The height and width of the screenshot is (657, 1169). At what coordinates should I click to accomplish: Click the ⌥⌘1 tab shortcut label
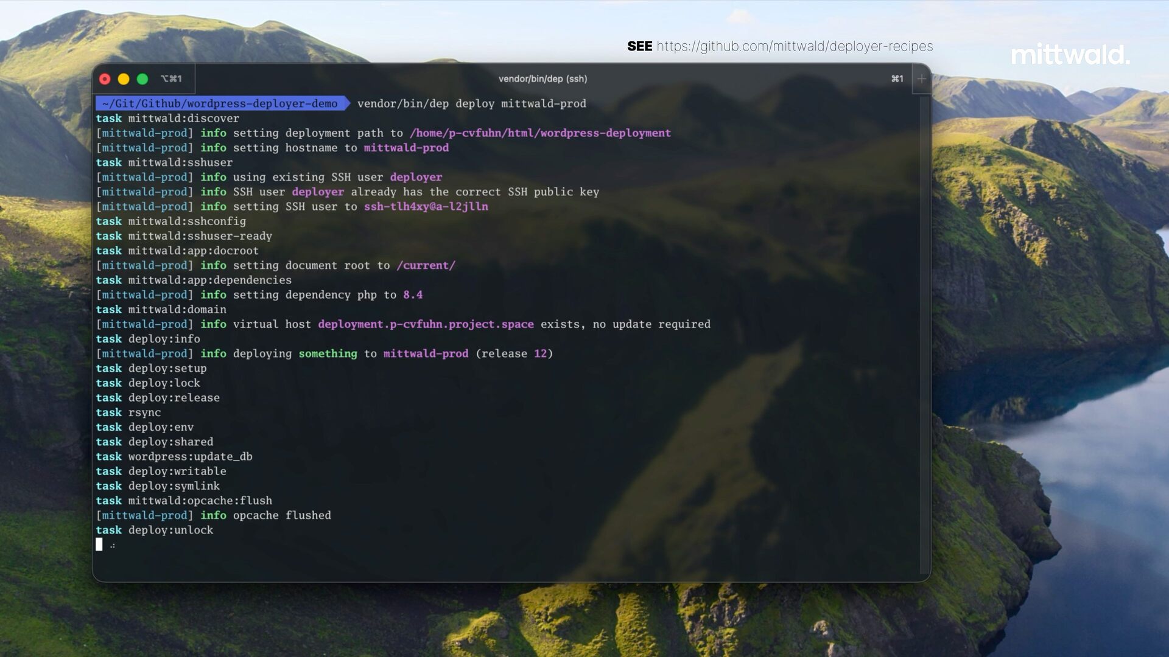point(171,79)
